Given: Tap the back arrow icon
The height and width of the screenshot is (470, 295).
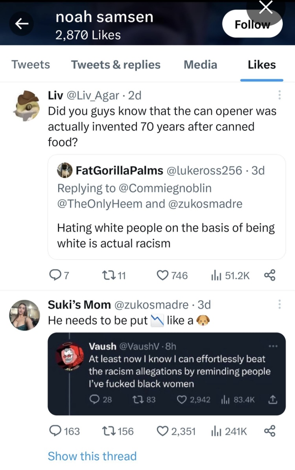Looking at the screenshot, I should point(22,24).
